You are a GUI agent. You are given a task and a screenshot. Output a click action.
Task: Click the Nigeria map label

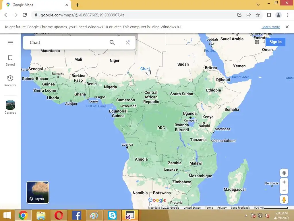pos(111,87)
